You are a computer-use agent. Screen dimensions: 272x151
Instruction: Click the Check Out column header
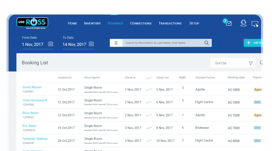click(x=162, y=78)
